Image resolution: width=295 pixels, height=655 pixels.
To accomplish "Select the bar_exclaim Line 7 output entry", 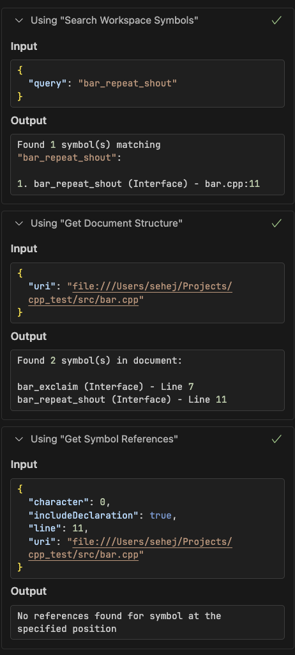I will tap(105, 387).
